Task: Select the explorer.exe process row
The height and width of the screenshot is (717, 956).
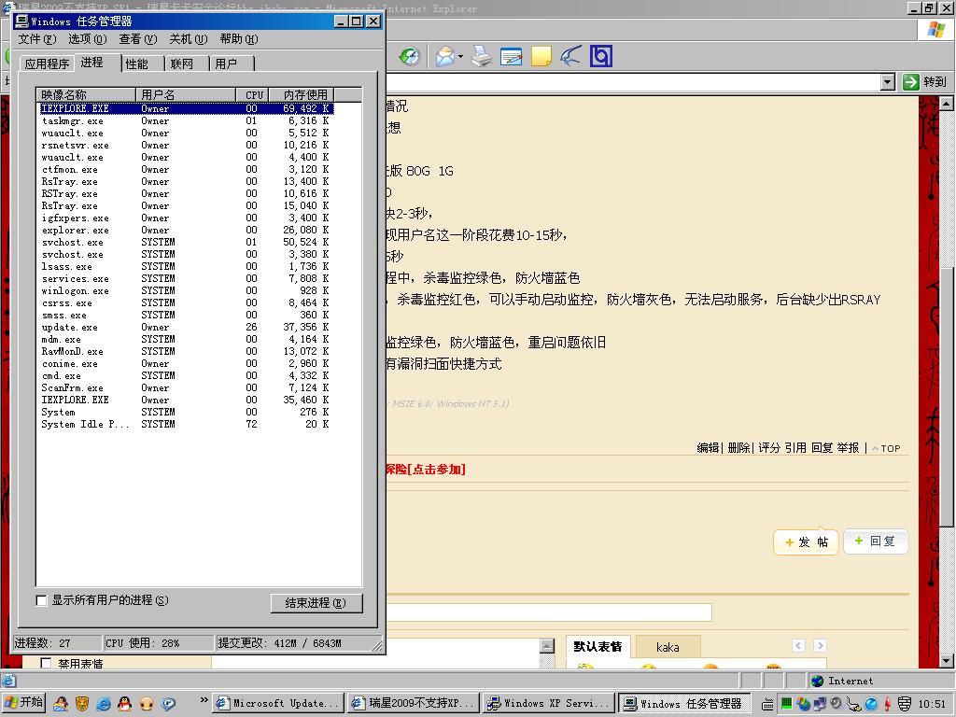Action: tap(186, 230)
